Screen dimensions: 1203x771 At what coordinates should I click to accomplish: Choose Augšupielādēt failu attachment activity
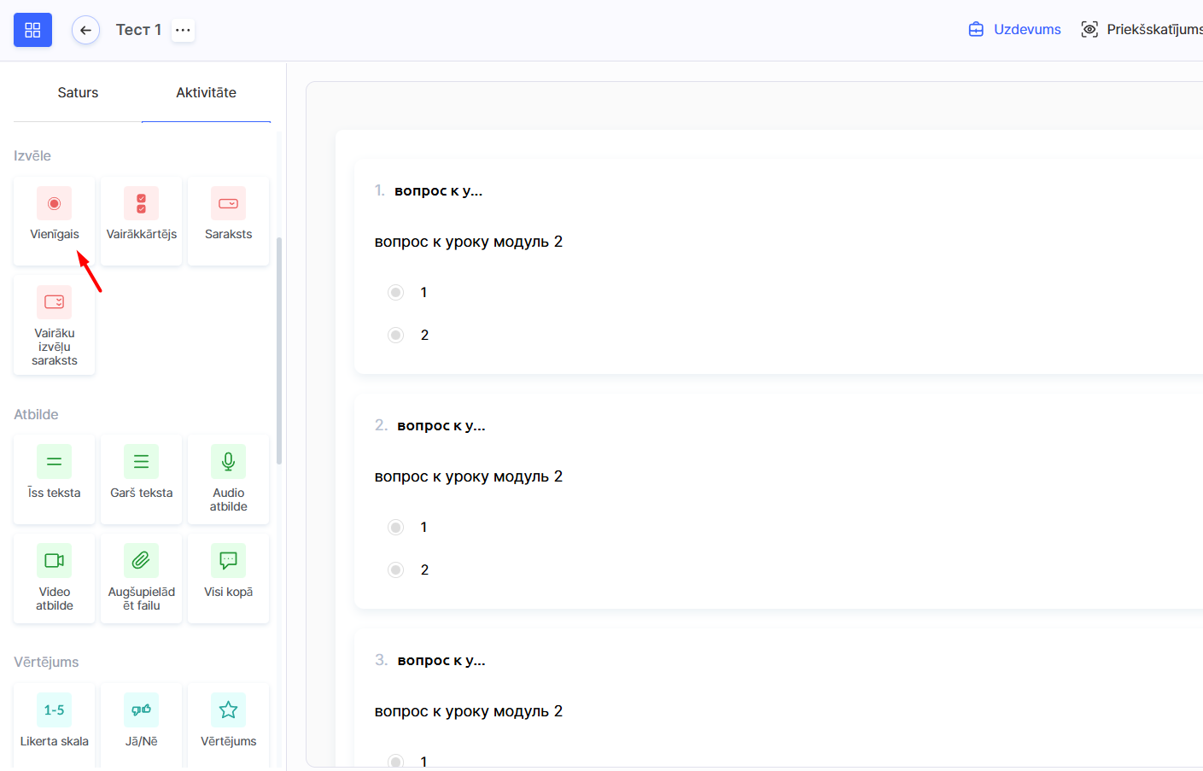click(141, 577)
